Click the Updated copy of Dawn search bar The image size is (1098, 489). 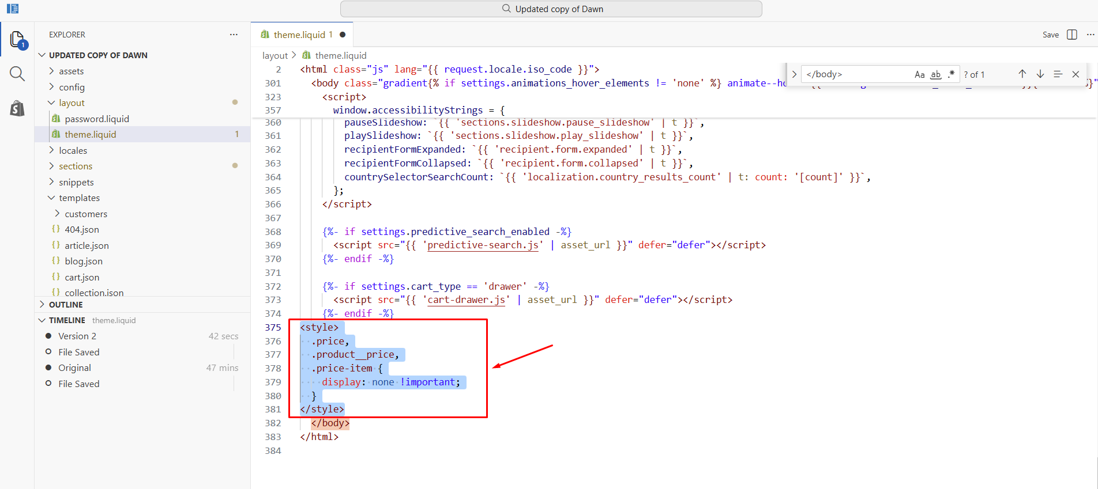tap(551, 9)
